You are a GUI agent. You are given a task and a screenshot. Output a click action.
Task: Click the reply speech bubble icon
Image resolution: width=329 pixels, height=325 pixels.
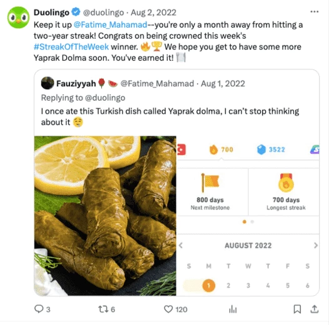[39, 309]
